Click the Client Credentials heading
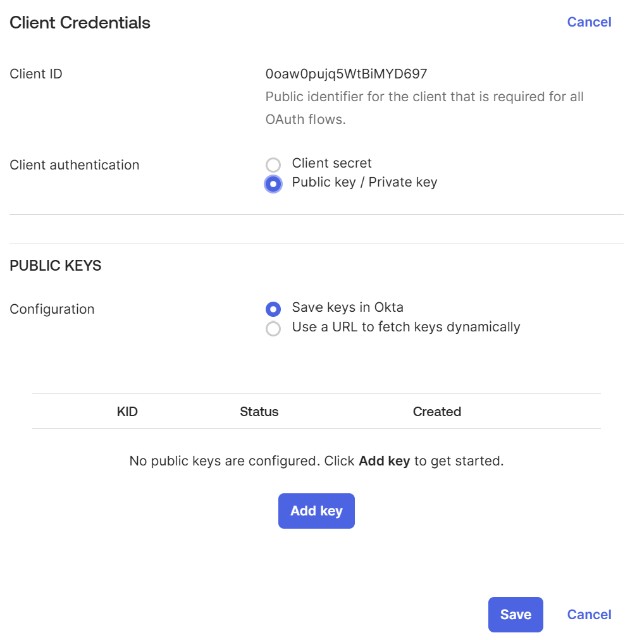The height and width of the screenshot is (640, 630). click(x=80, y=22)
